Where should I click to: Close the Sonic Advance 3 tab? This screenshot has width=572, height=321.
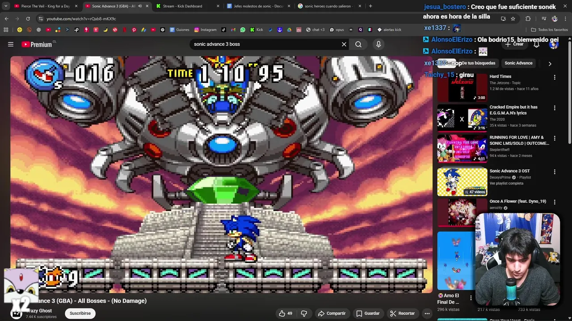[147, 6]
